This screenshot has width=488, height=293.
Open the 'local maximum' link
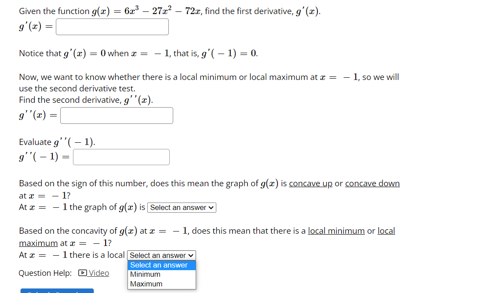(37, 242)
